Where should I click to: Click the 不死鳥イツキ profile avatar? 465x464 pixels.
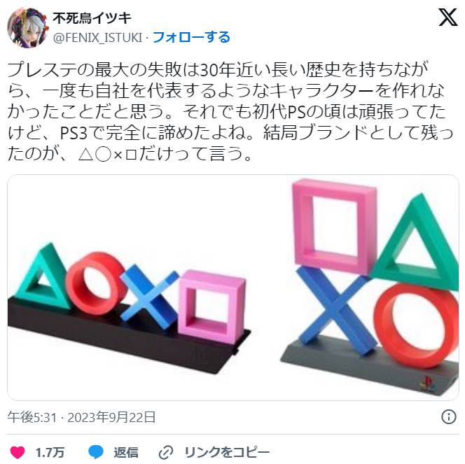click(27, 27)
